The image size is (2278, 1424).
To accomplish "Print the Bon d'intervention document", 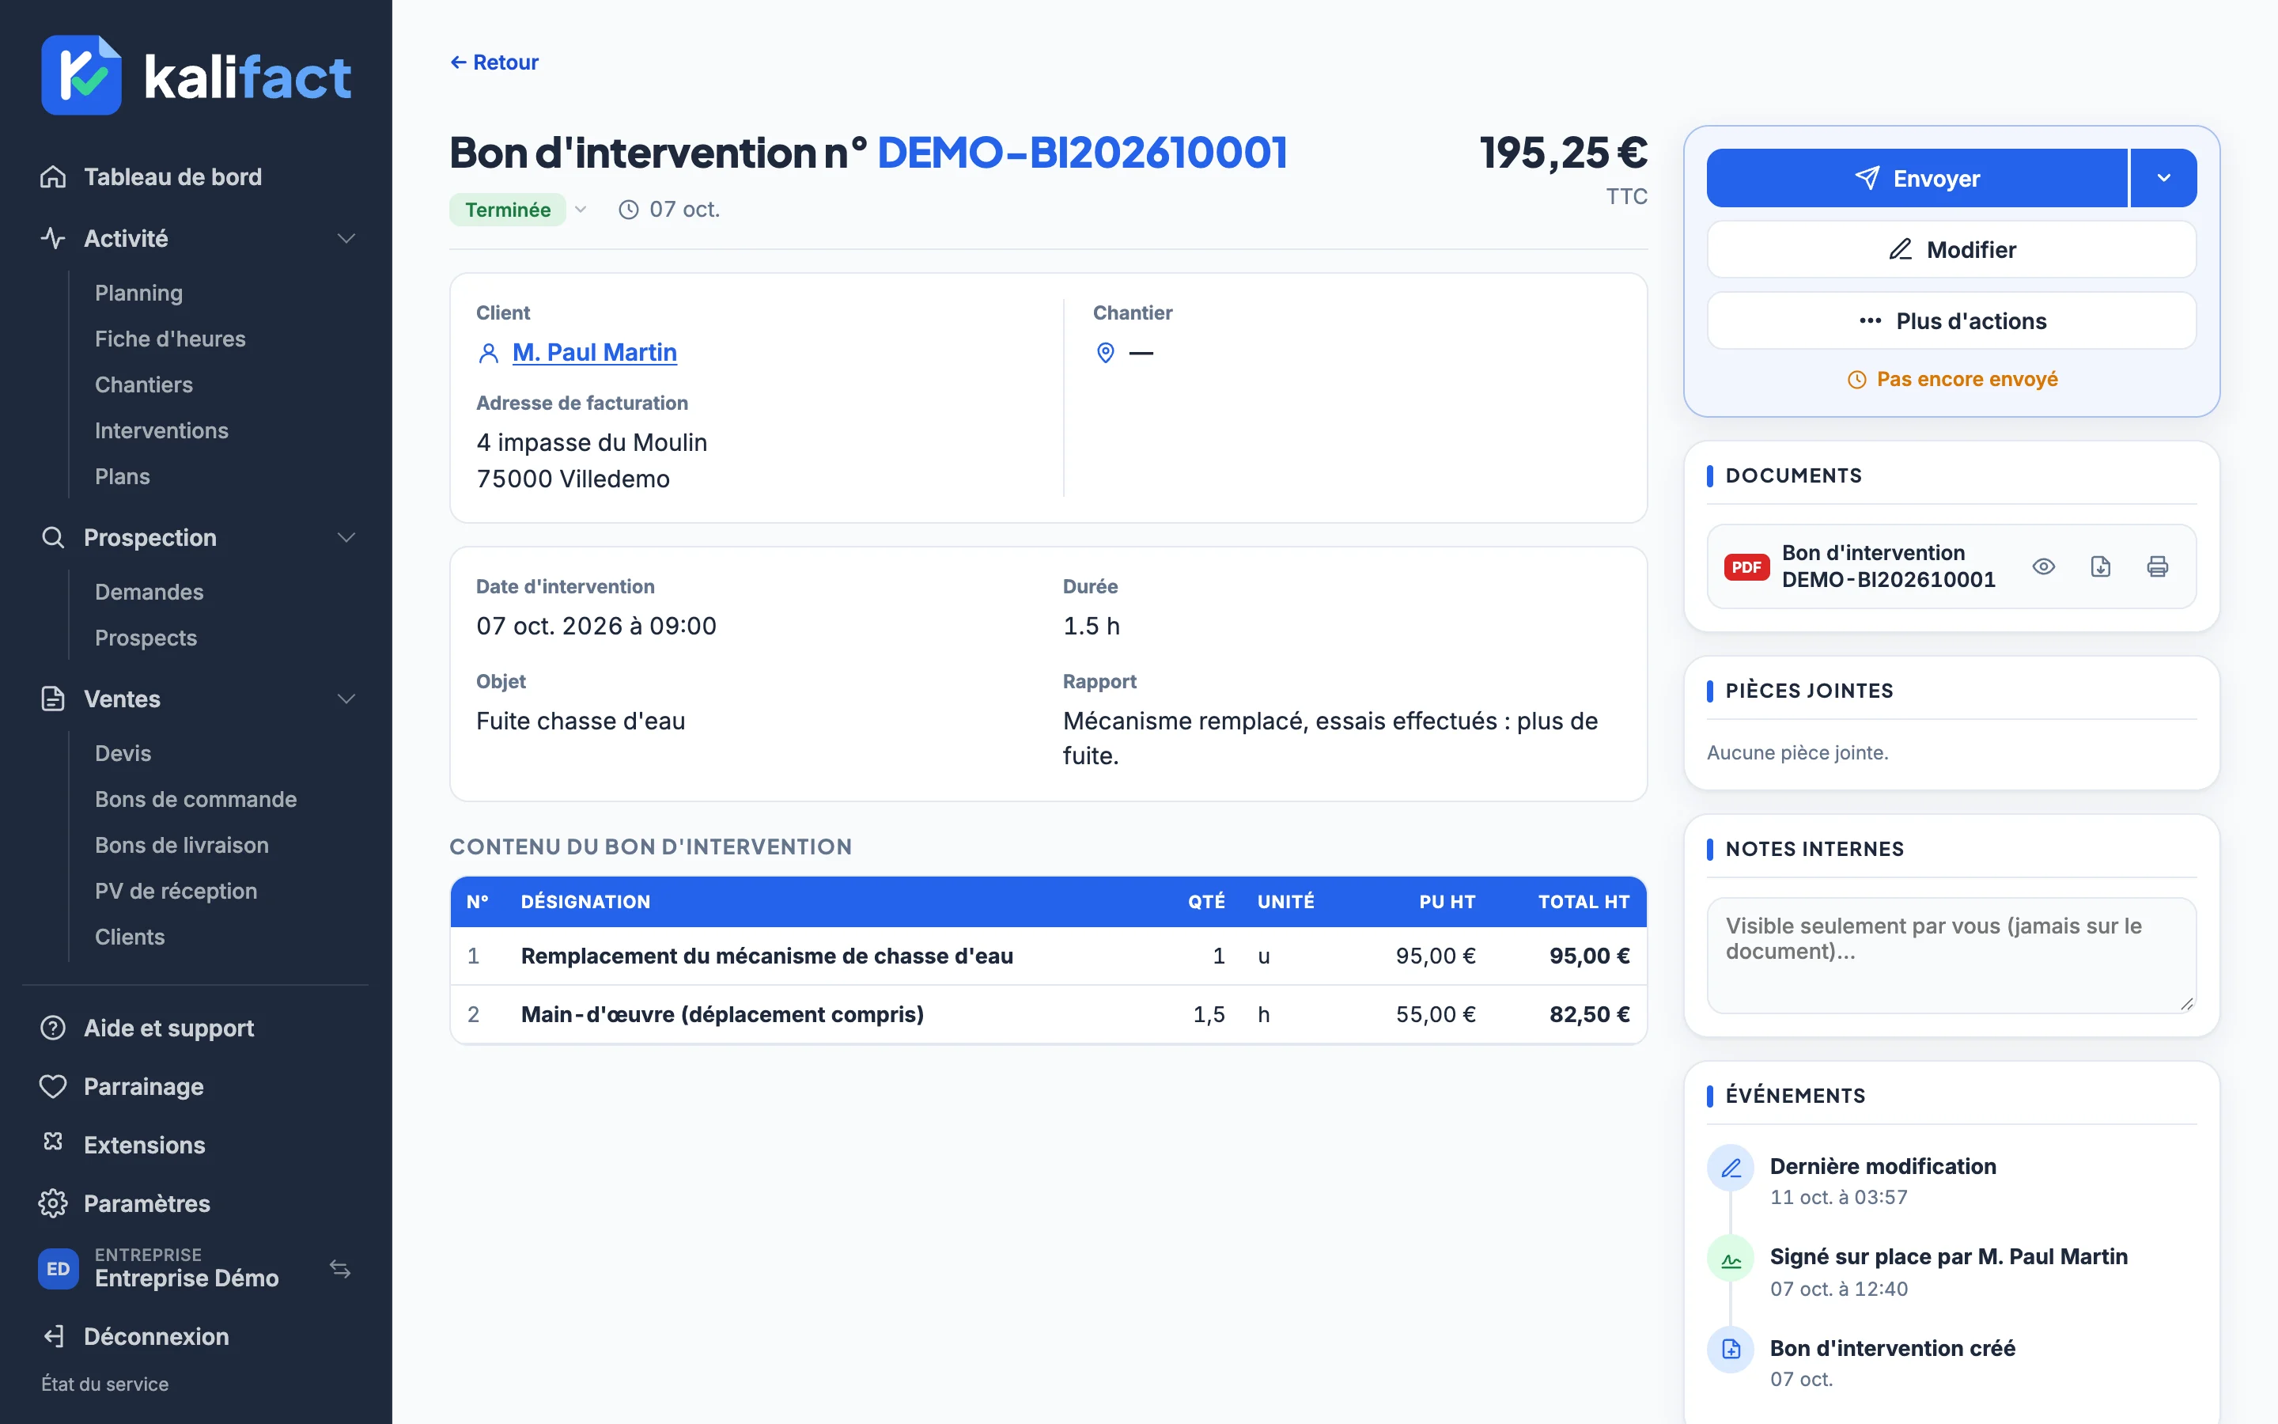I will pyautogui.click(x=2158, y=566).
